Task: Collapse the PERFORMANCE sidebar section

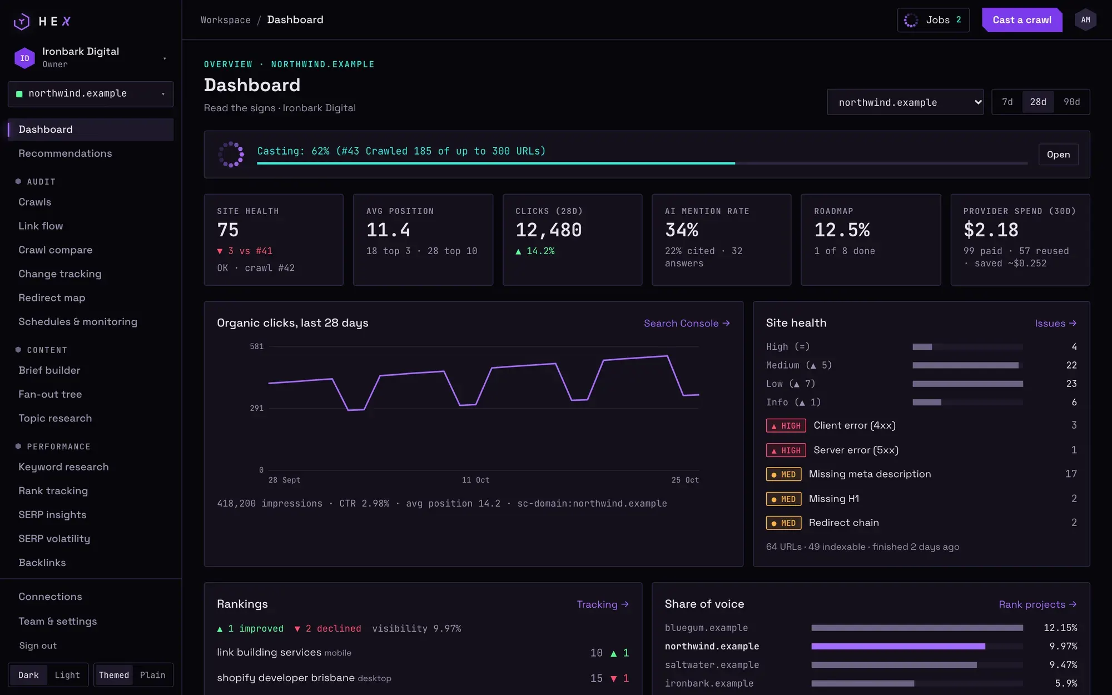Action: [54, 447]
